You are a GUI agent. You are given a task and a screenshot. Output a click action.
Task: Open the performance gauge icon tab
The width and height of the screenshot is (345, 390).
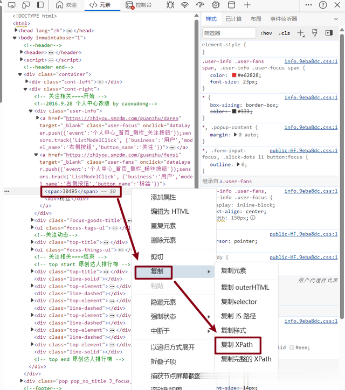click(x=200, y=5)
